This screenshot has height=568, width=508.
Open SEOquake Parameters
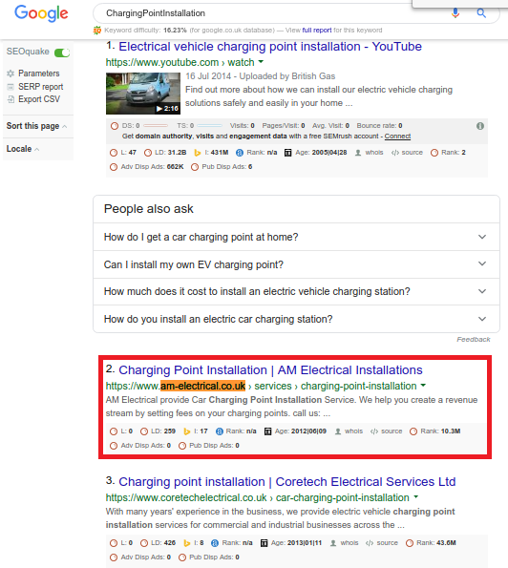pyautogui.click(x=39, y=74)
